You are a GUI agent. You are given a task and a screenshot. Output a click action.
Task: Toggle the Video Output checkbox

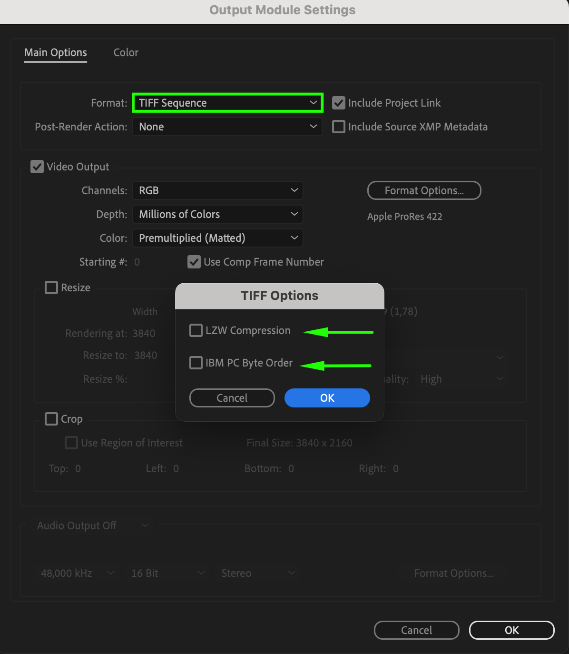click(x=37, y=167)
